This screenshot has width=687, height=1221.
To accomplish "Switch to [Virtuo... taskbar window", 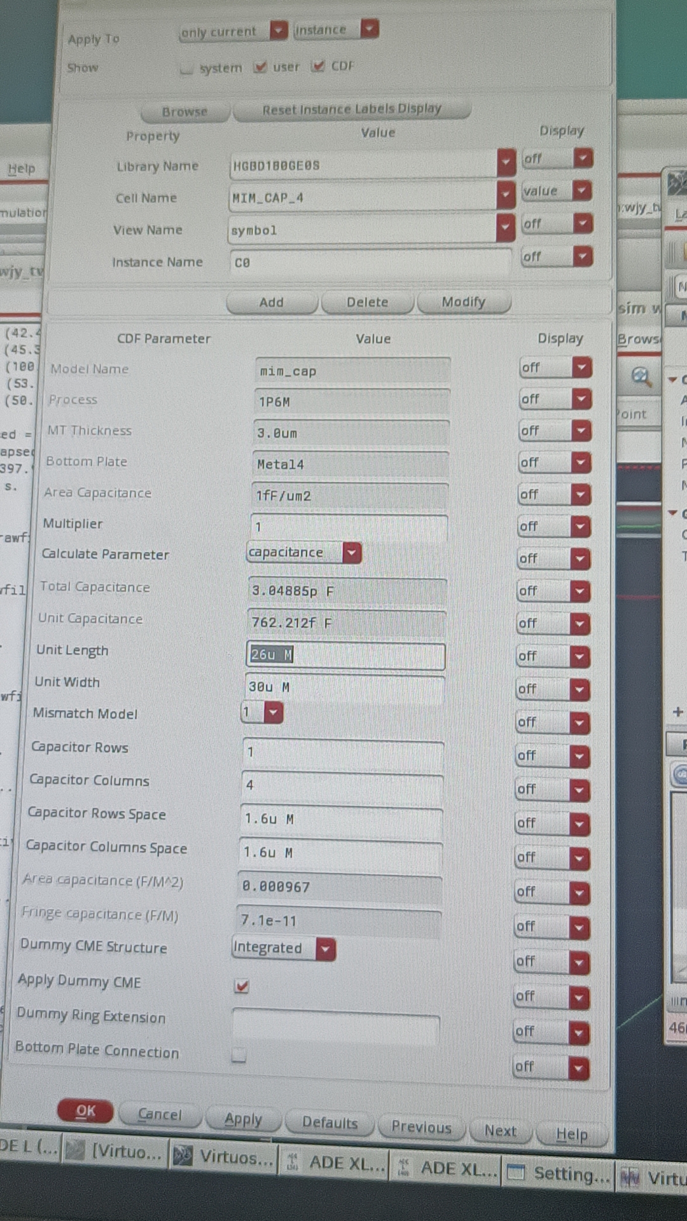I will click(x=114, y=1151).
